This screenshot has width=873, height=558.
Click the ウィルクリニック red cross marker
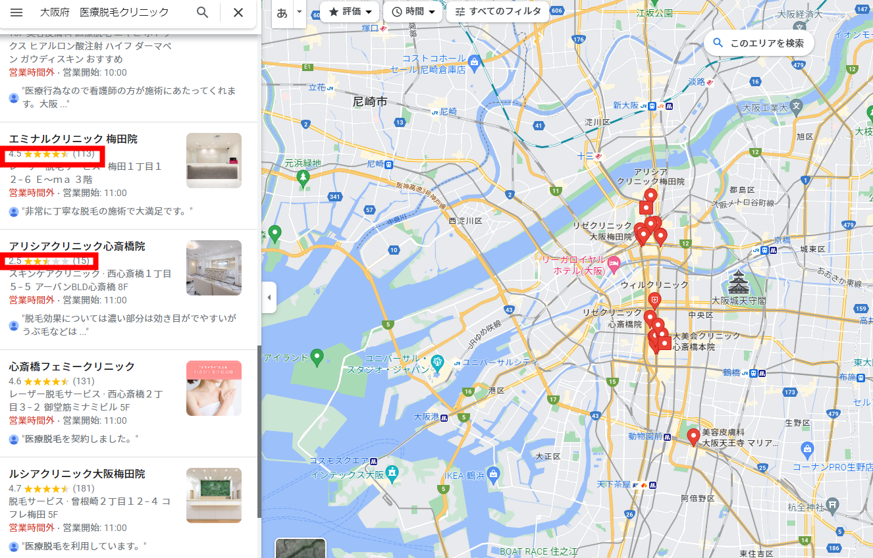654,301
